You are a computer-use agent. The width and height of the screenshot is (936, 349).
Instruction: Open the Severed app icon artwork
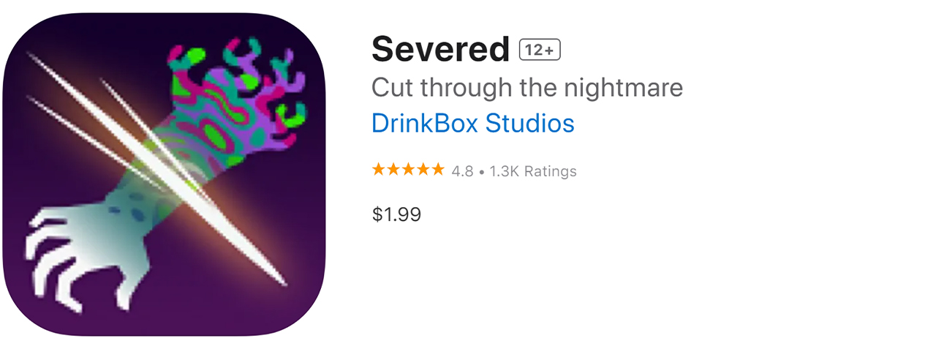point(163,174)
